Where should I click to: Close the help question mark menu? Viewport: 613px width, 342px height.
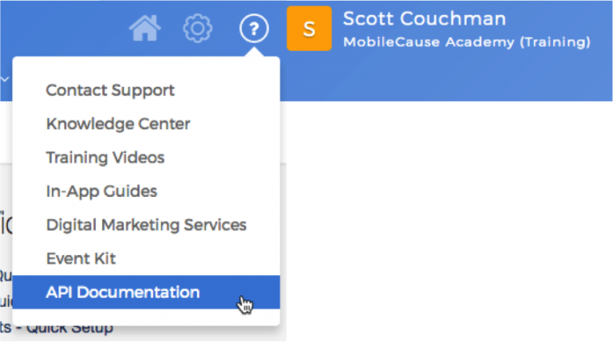tap(254, 30)
